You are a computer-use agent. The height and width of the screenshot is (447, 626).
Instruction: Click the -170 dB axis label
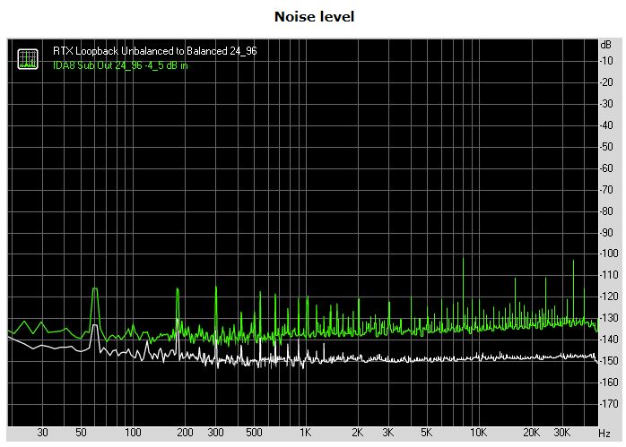click(x=609, y=404)
